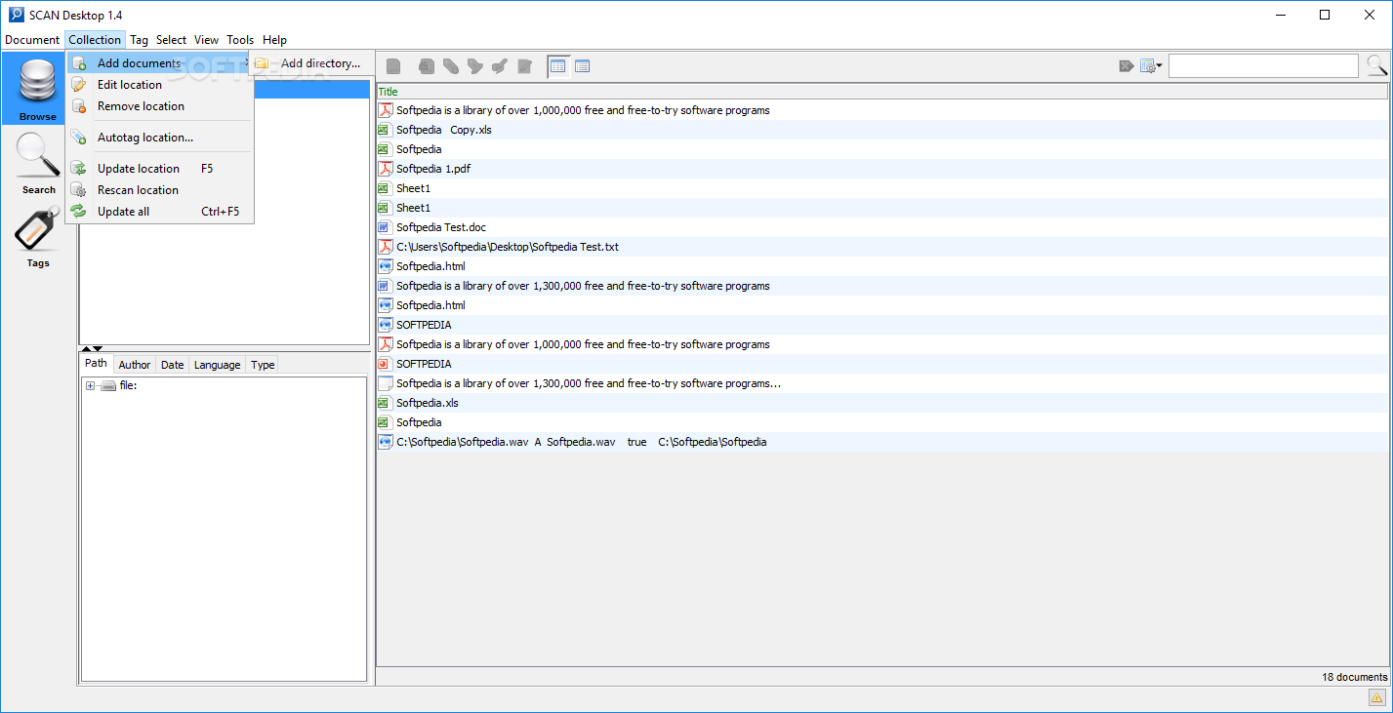
Task: Expand the file: tree node
Action: pos(90,386)
